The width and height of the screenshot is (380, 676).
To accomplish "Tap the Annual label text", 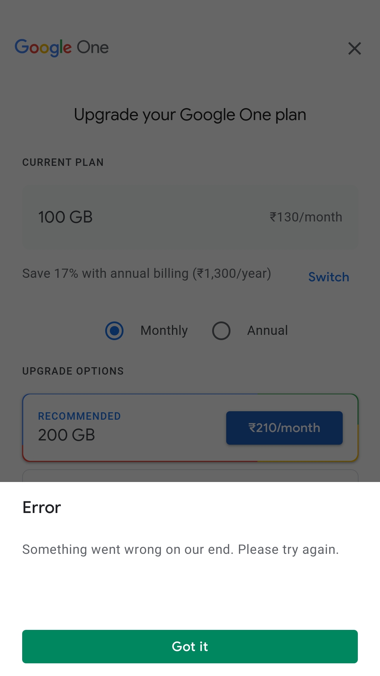I will [x=267, y=331].
